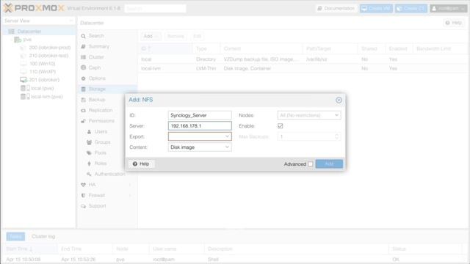Click the Roles icon
The image size is (470, 264).
[x=89, y=164]
